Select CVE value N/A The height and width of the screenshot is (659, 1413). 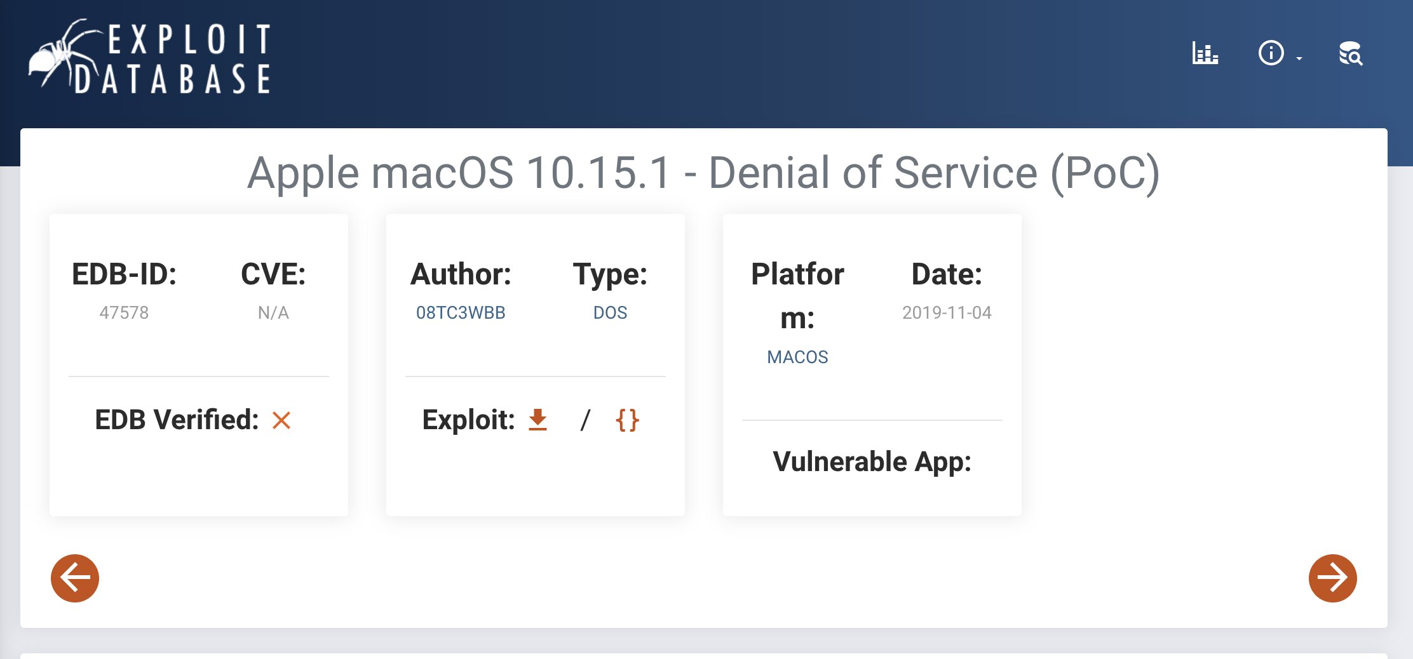(273, 312)
